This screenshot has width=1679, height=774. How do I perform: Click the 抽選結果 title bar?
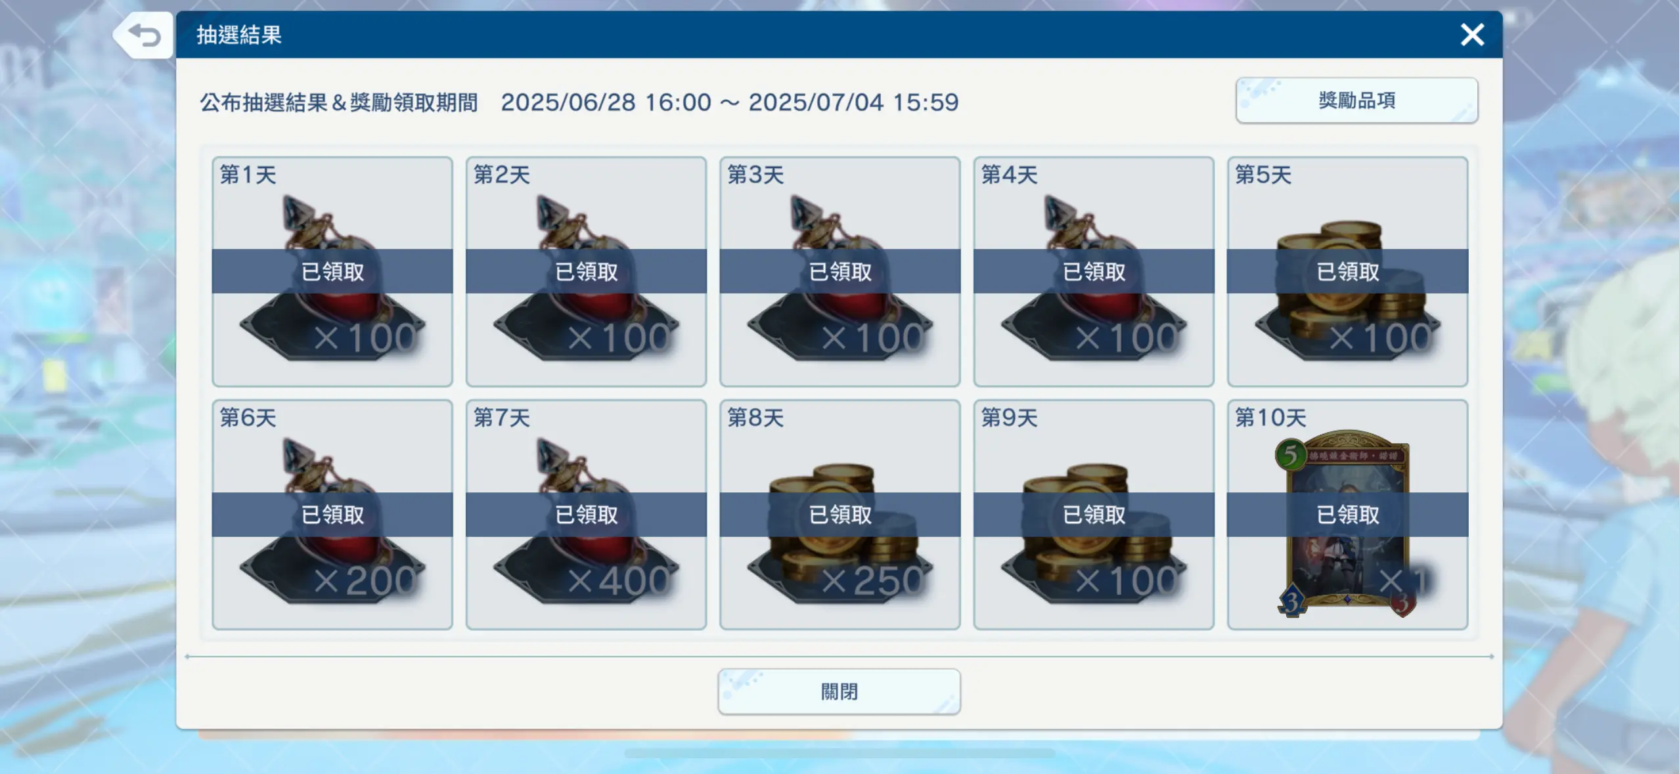coord(839,35)
